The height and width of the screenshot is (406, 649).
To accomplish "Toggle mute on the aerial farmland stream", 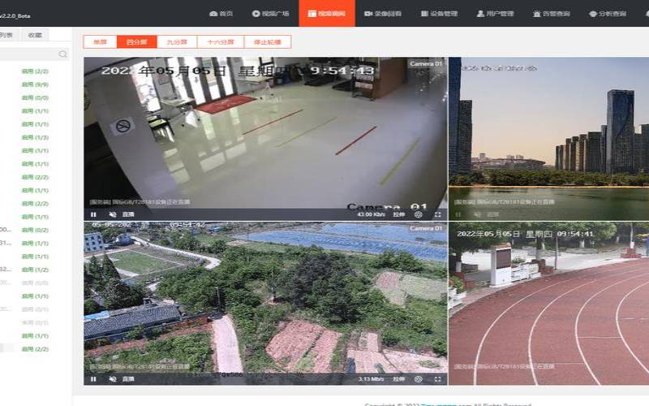I will point(112,379).
